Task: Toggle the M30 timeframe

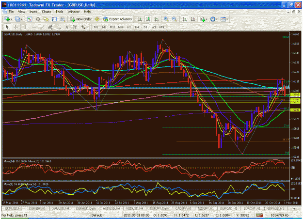Action: [121, 27]
